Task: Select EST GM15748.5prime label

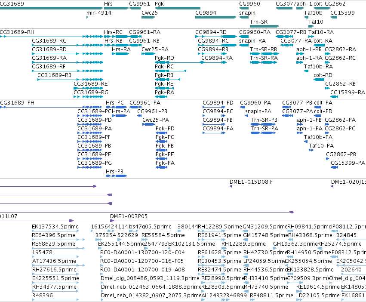Action: pos(265,235)
